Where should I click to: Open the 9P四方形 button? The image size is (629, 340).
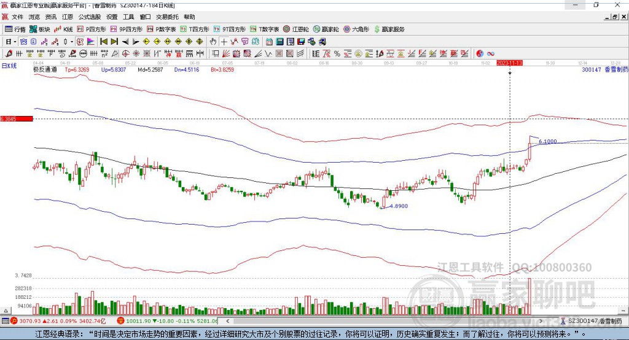tap(127, 29)
